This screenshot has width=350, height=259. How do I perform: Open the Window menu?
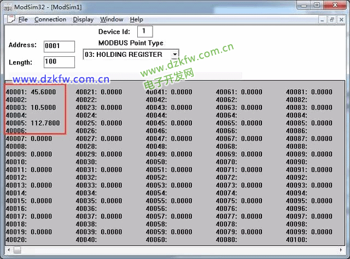(x=112, y=19)
